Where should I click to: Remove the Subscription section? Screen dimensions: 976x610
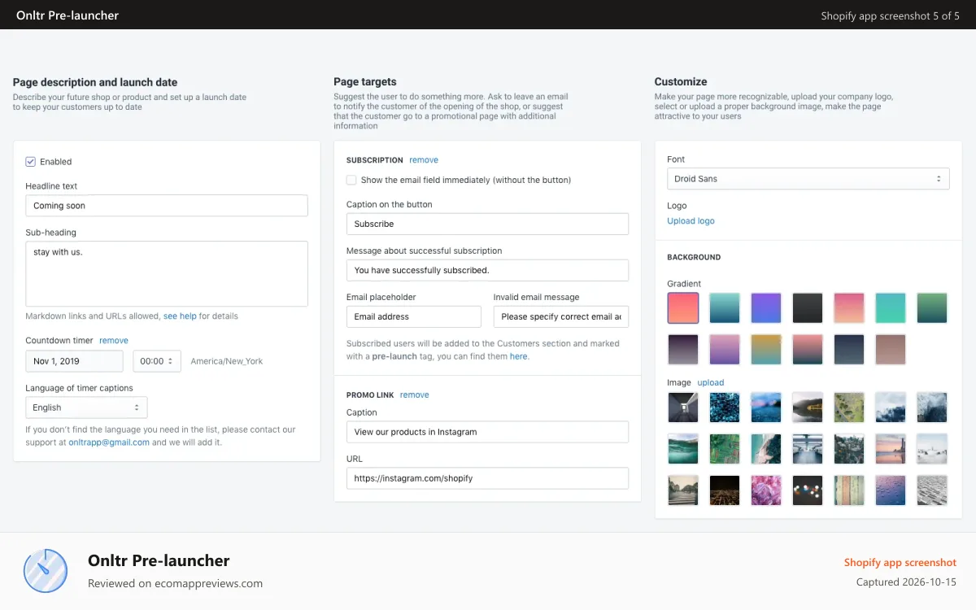[424, 160]
